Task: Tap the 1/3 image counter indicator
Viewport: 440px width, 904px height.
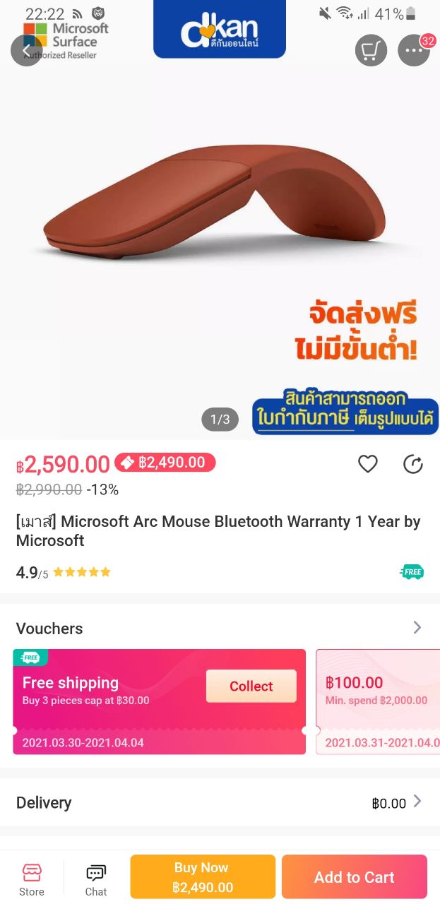Action: [x=220, y=420]
